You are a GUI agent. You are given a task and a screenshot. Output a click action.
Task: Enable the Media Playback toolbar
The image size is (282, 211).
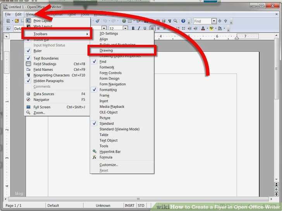(x=122, y=107)
